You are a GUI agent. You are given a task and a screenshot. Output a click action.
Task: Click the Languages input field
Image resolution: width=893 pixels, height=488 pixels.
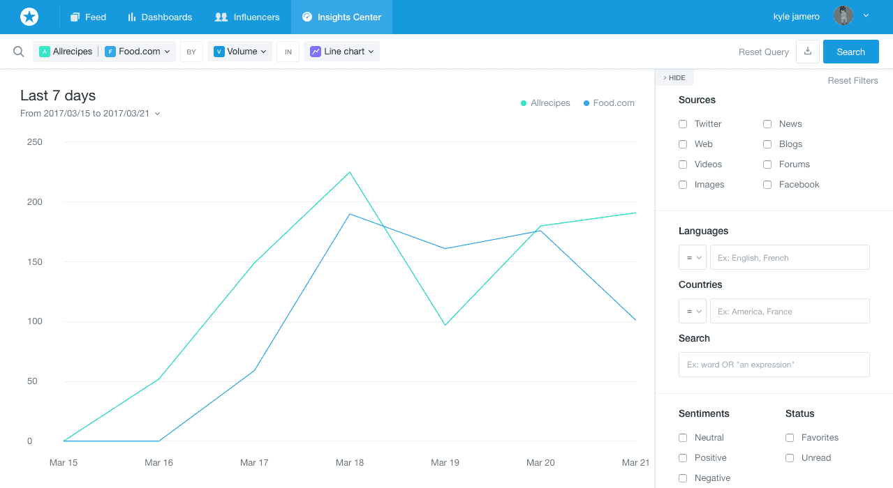(x=790, y=257)
